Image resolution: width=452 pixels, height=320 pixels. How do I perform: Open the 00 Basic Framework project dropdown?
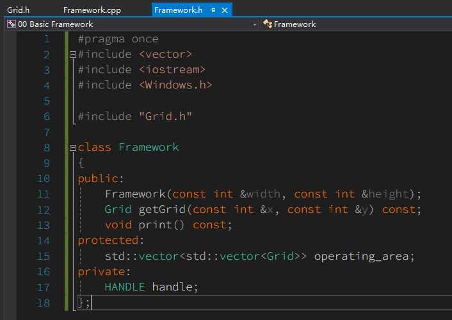128,24
